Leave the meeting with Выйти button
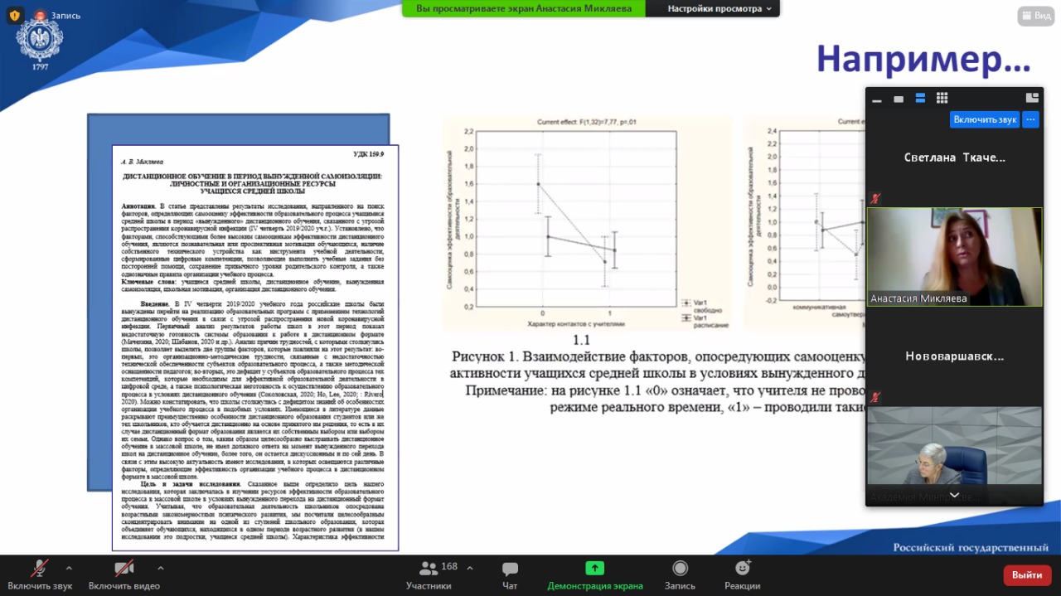Viewport: 1061px width, 596px height. pos(1027,575)
